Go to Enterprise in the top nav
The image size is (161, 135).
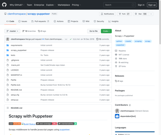coord(39,5)
